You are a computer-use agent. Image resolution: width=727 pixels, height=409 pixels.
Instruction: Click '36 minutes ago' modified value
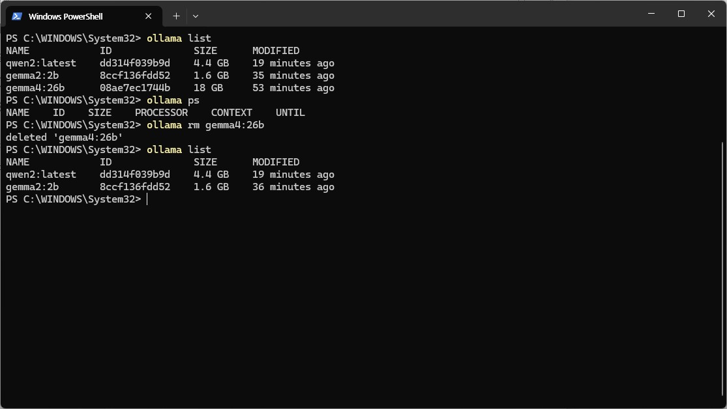293,187
